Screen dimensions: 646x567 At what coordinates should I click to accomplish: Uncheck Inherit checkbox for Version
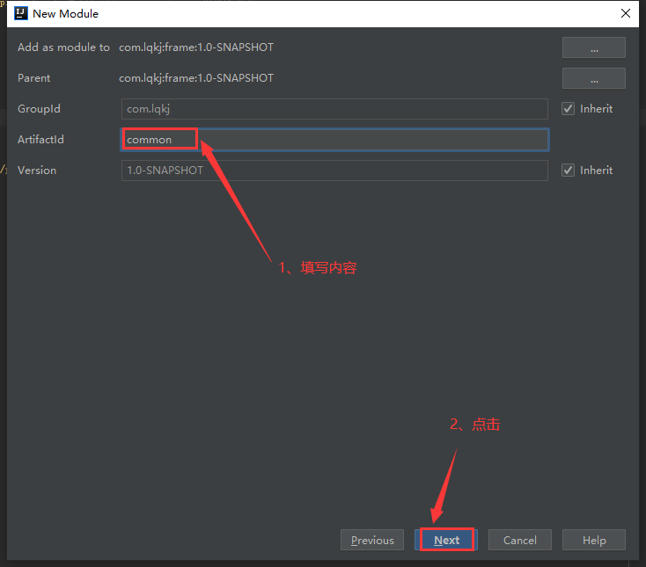pyautogui.click(x=569, y=170)
